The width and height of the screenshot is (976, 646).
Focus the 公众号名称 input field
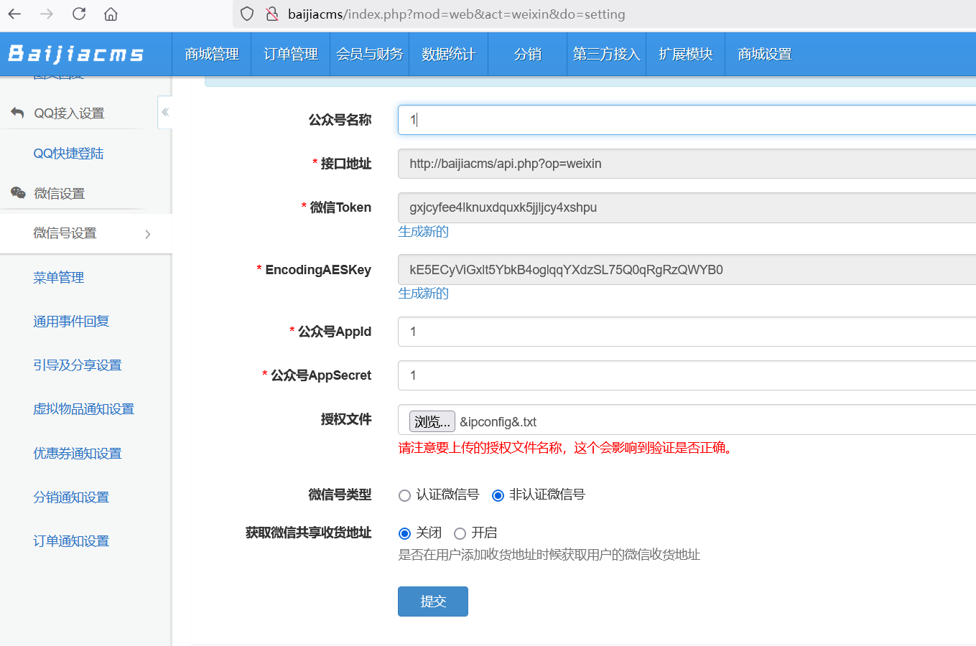[x=687, y=120]
